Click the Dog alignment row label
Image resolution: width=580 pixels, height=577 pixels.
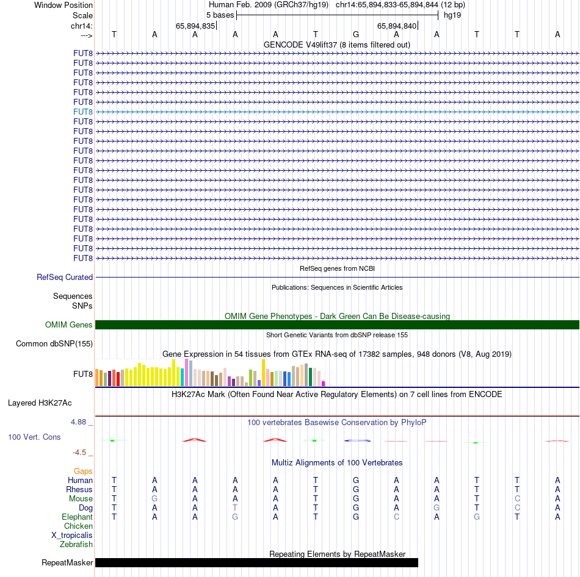[86, 508]
